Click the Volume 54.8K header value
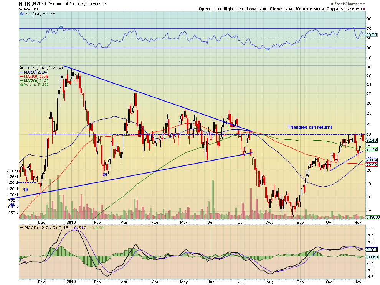 310,9
